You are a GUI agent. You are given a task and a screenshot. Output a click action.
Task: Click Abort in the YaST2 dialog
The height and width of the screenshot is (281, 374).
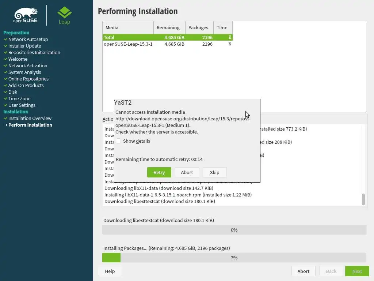pyautogui.click(x=187, y=172)
